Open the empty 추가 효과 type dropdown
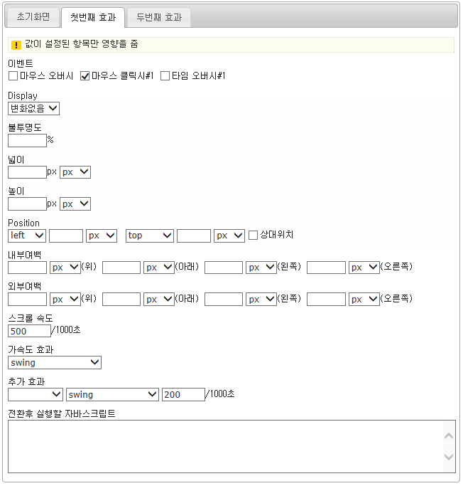This screenshot has height=486, width=463. coord(36,394)
